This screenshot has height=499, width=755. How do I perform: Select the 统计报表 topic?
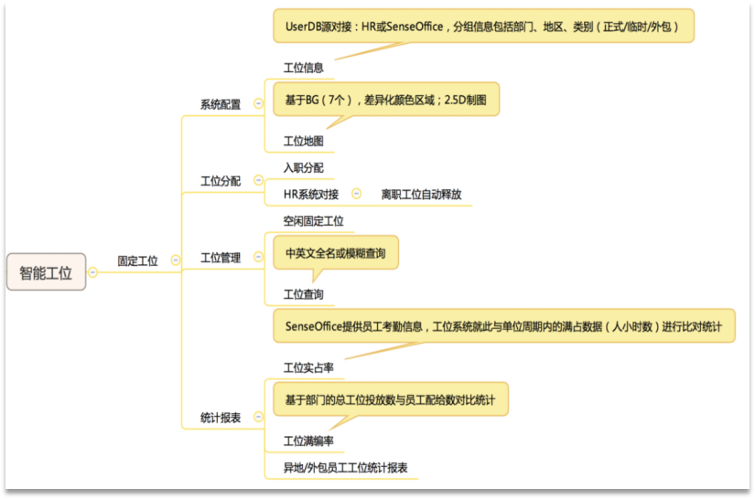coord(221,418)
